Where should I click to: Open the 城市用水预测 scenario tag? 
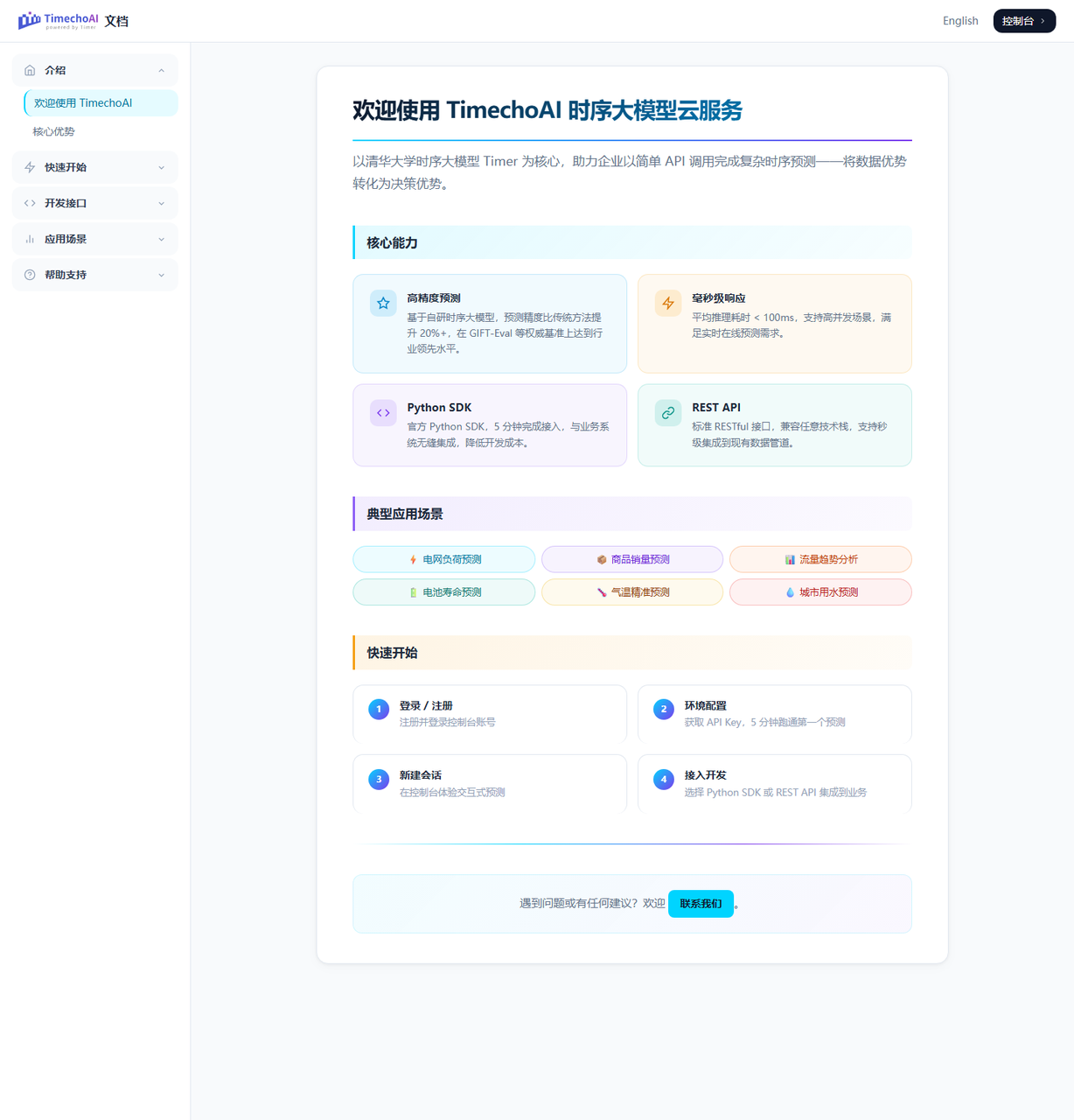coord(820,592)
